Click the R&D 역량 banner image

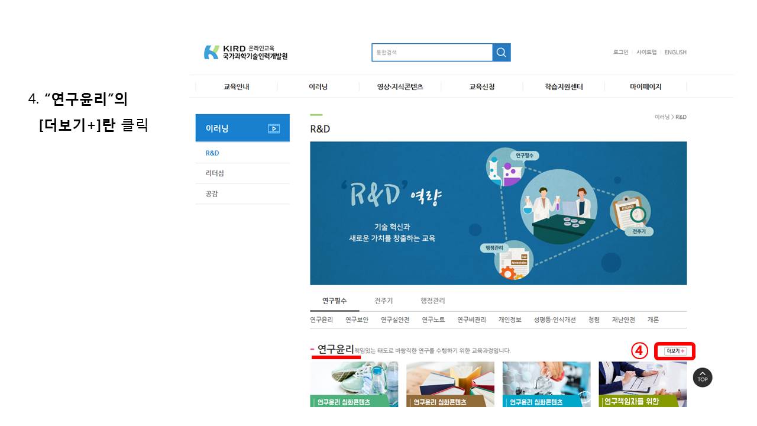coord(498,213)
